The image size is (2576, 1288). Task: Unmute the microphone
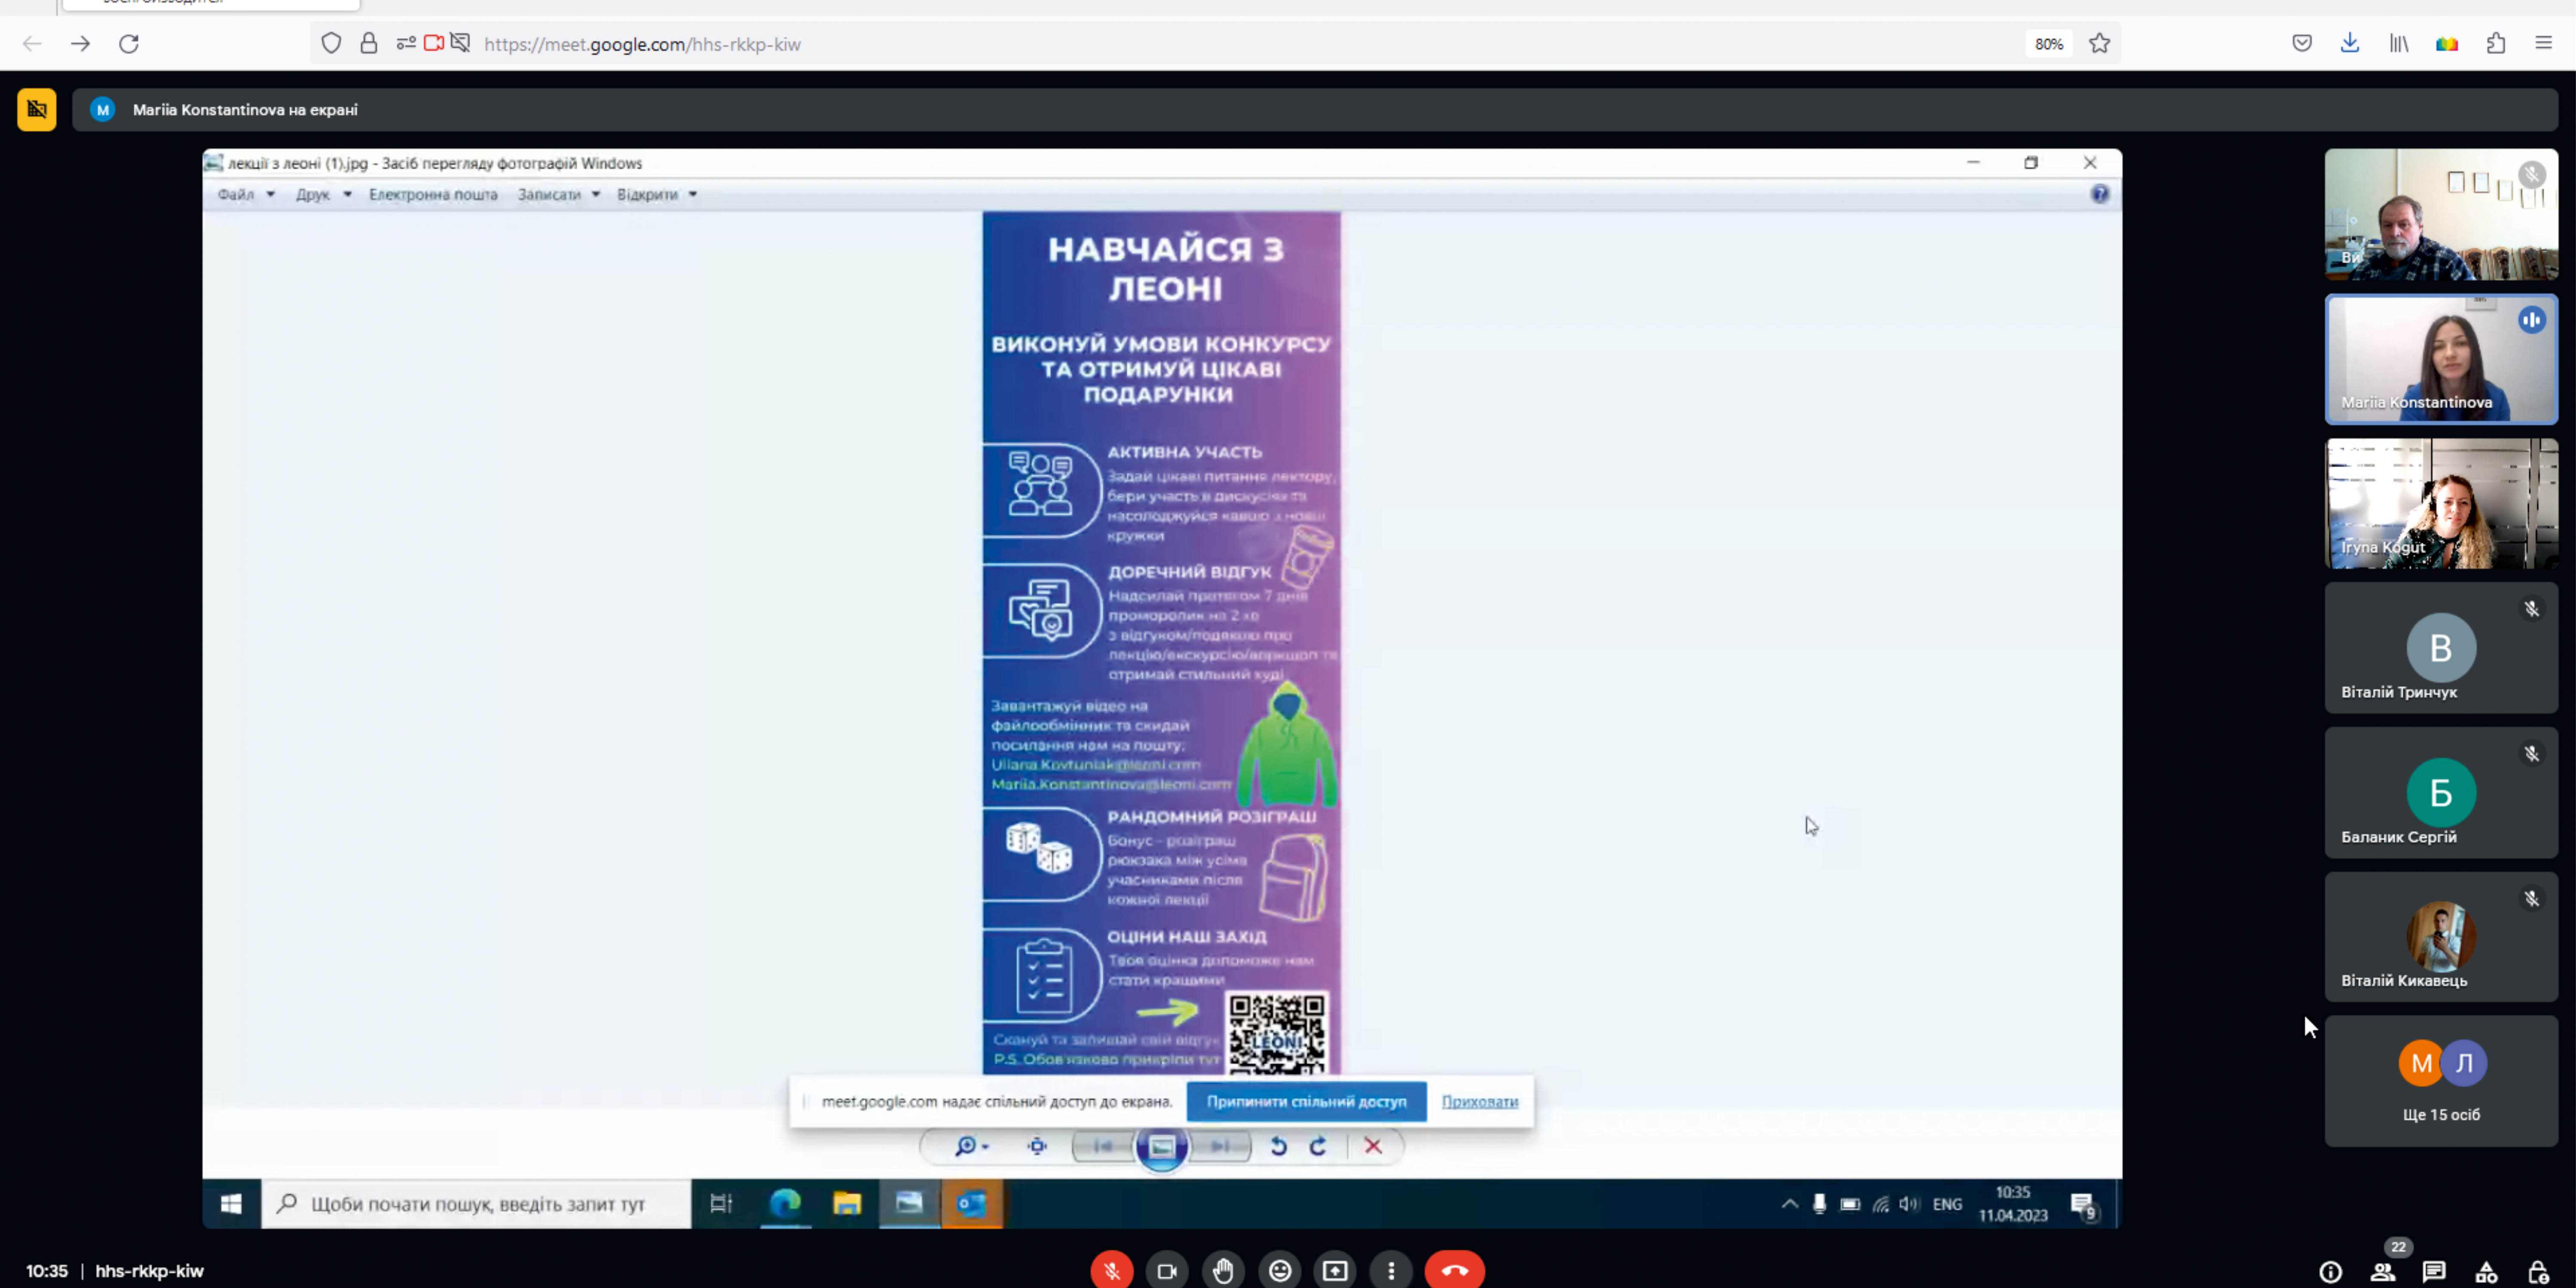click(1111, 1270)
